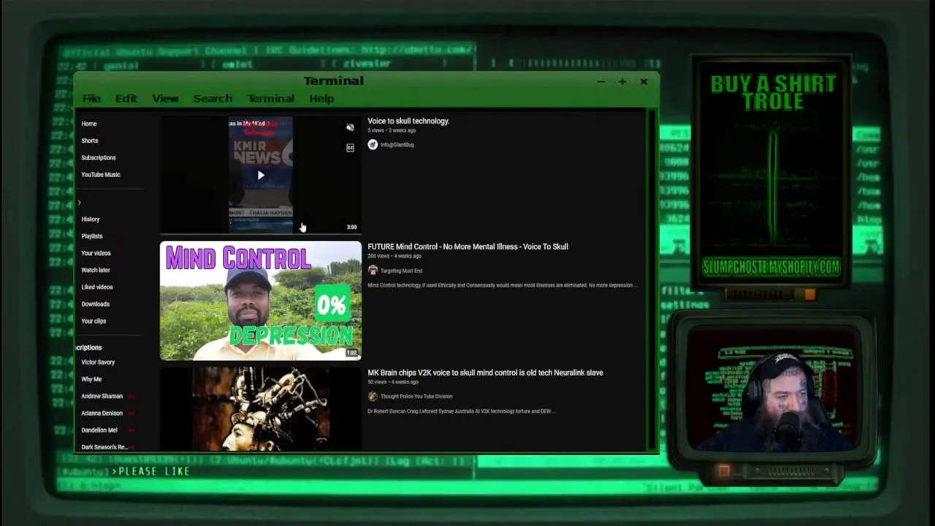Open Why Me subscription channel

click(x=91, y=379)
